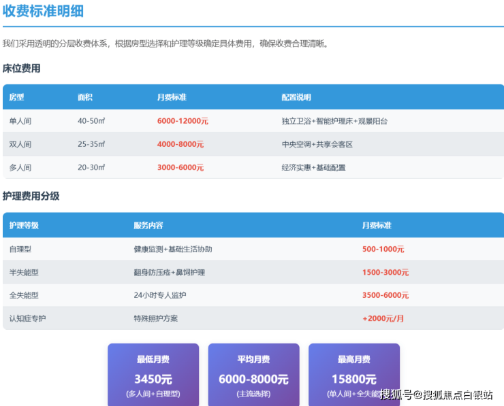This screenshot has width=504, height=406.
Task: Click the 3000-6000元 monthly fee
Action: tap(180, 167)
